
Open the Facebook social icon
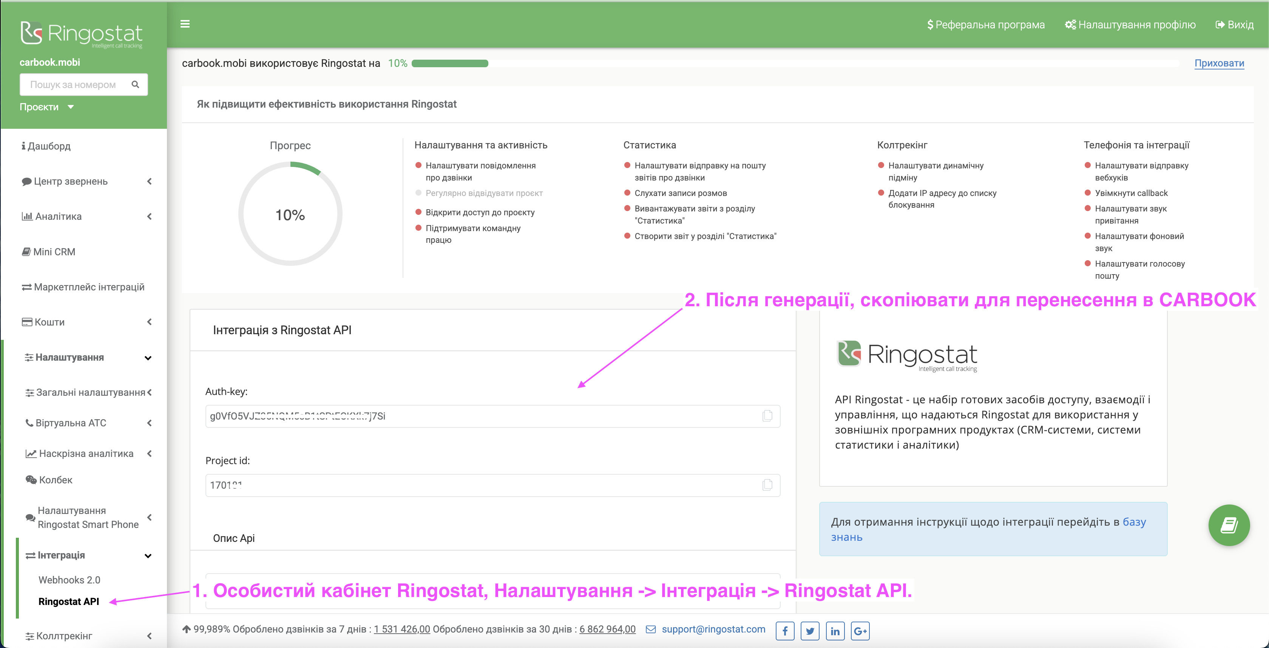coord(785,631)
